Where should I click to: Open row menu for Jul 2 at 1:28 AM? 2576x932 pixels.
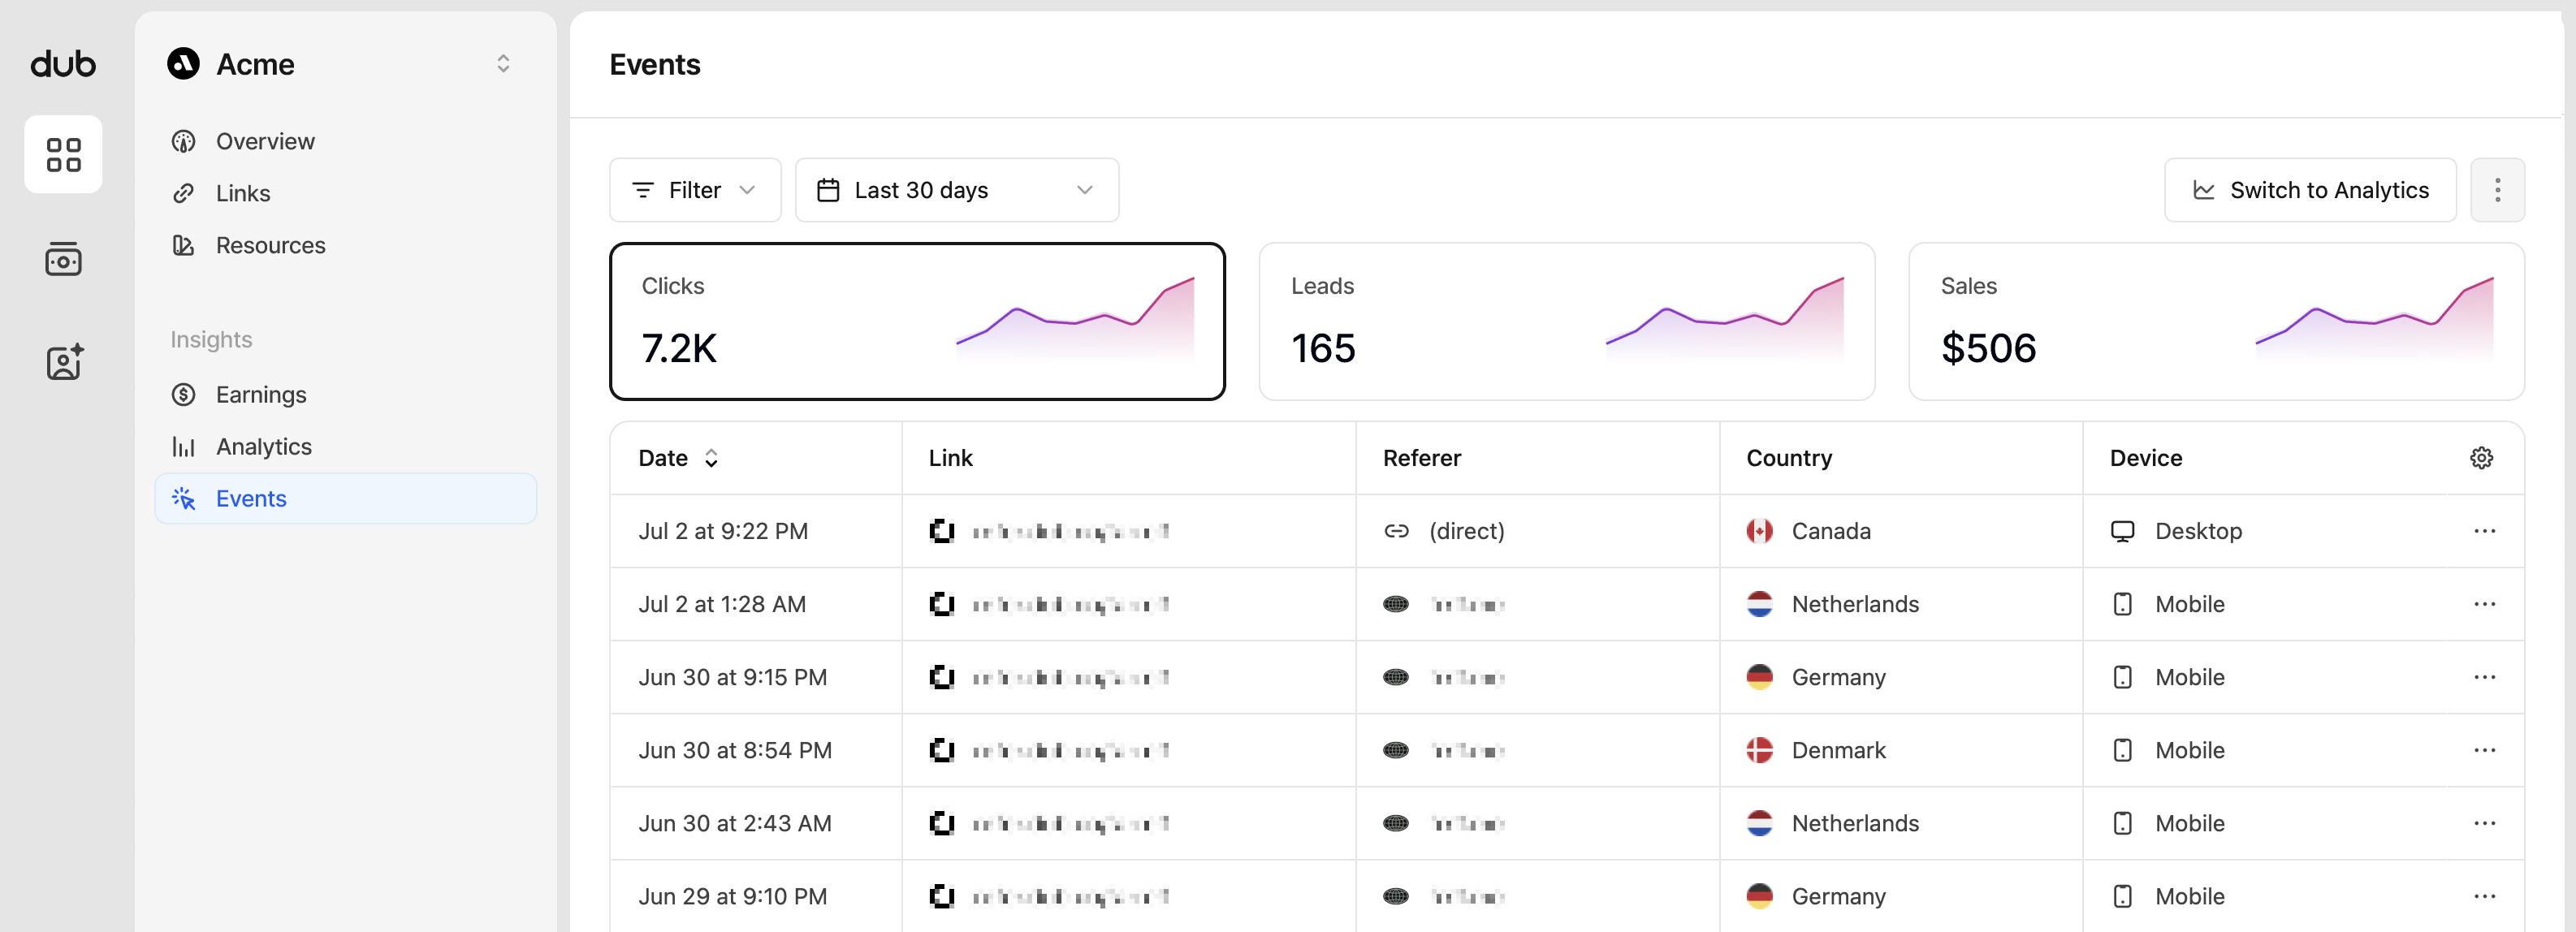(2484, 604)
